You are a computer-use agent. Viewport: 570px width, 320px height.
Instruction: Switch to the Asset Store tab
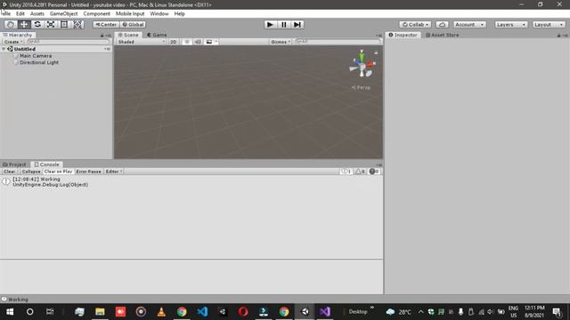(x=442, y=35)
